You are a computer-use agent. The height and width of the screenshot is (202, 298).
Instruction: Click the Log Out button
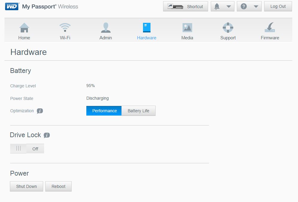pyautogui.click(x=278, y=7)
